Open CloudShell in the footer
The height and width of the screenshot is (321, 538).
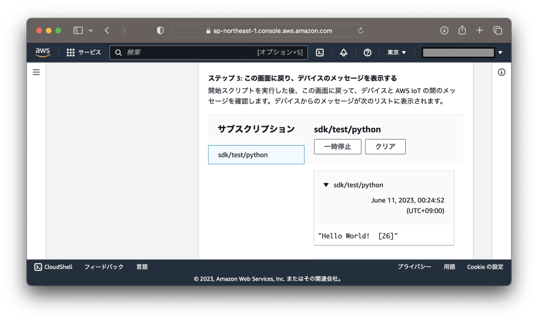click(53, 267)
